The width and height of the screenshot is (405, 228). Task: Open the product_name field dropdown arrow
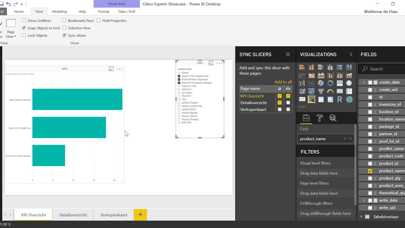(x=345, y=139)
